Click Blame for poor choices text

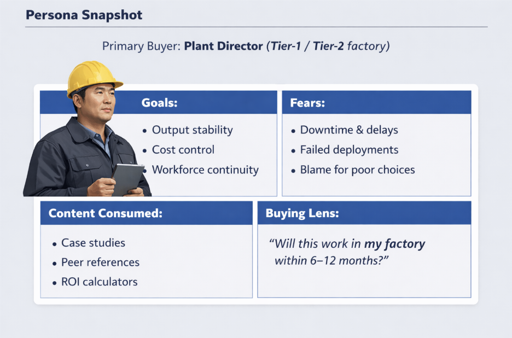(x=357, y=170)
